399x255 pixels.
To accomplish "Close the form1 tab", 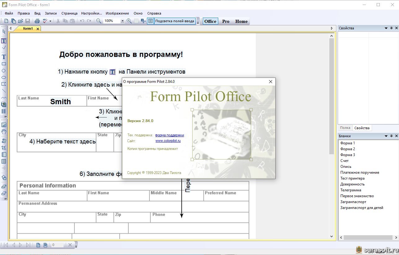I will tap(38, 29).
